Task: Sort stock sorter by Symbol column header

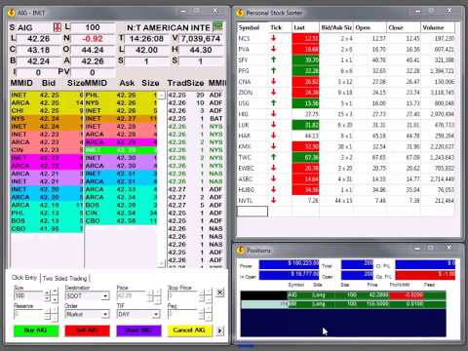Action: (253, 27)
